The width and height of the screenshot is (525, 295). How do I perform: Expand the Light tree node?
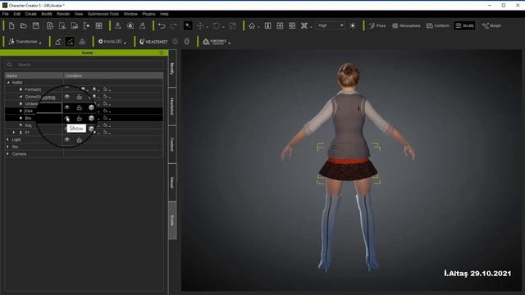(7, 139)
